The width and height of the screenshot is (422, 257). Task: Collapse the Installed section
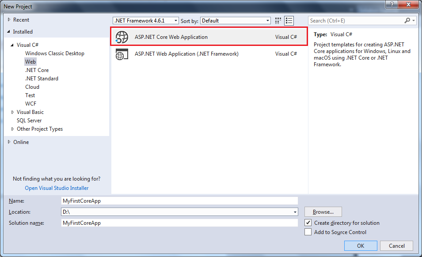click(x=9, y=32)
